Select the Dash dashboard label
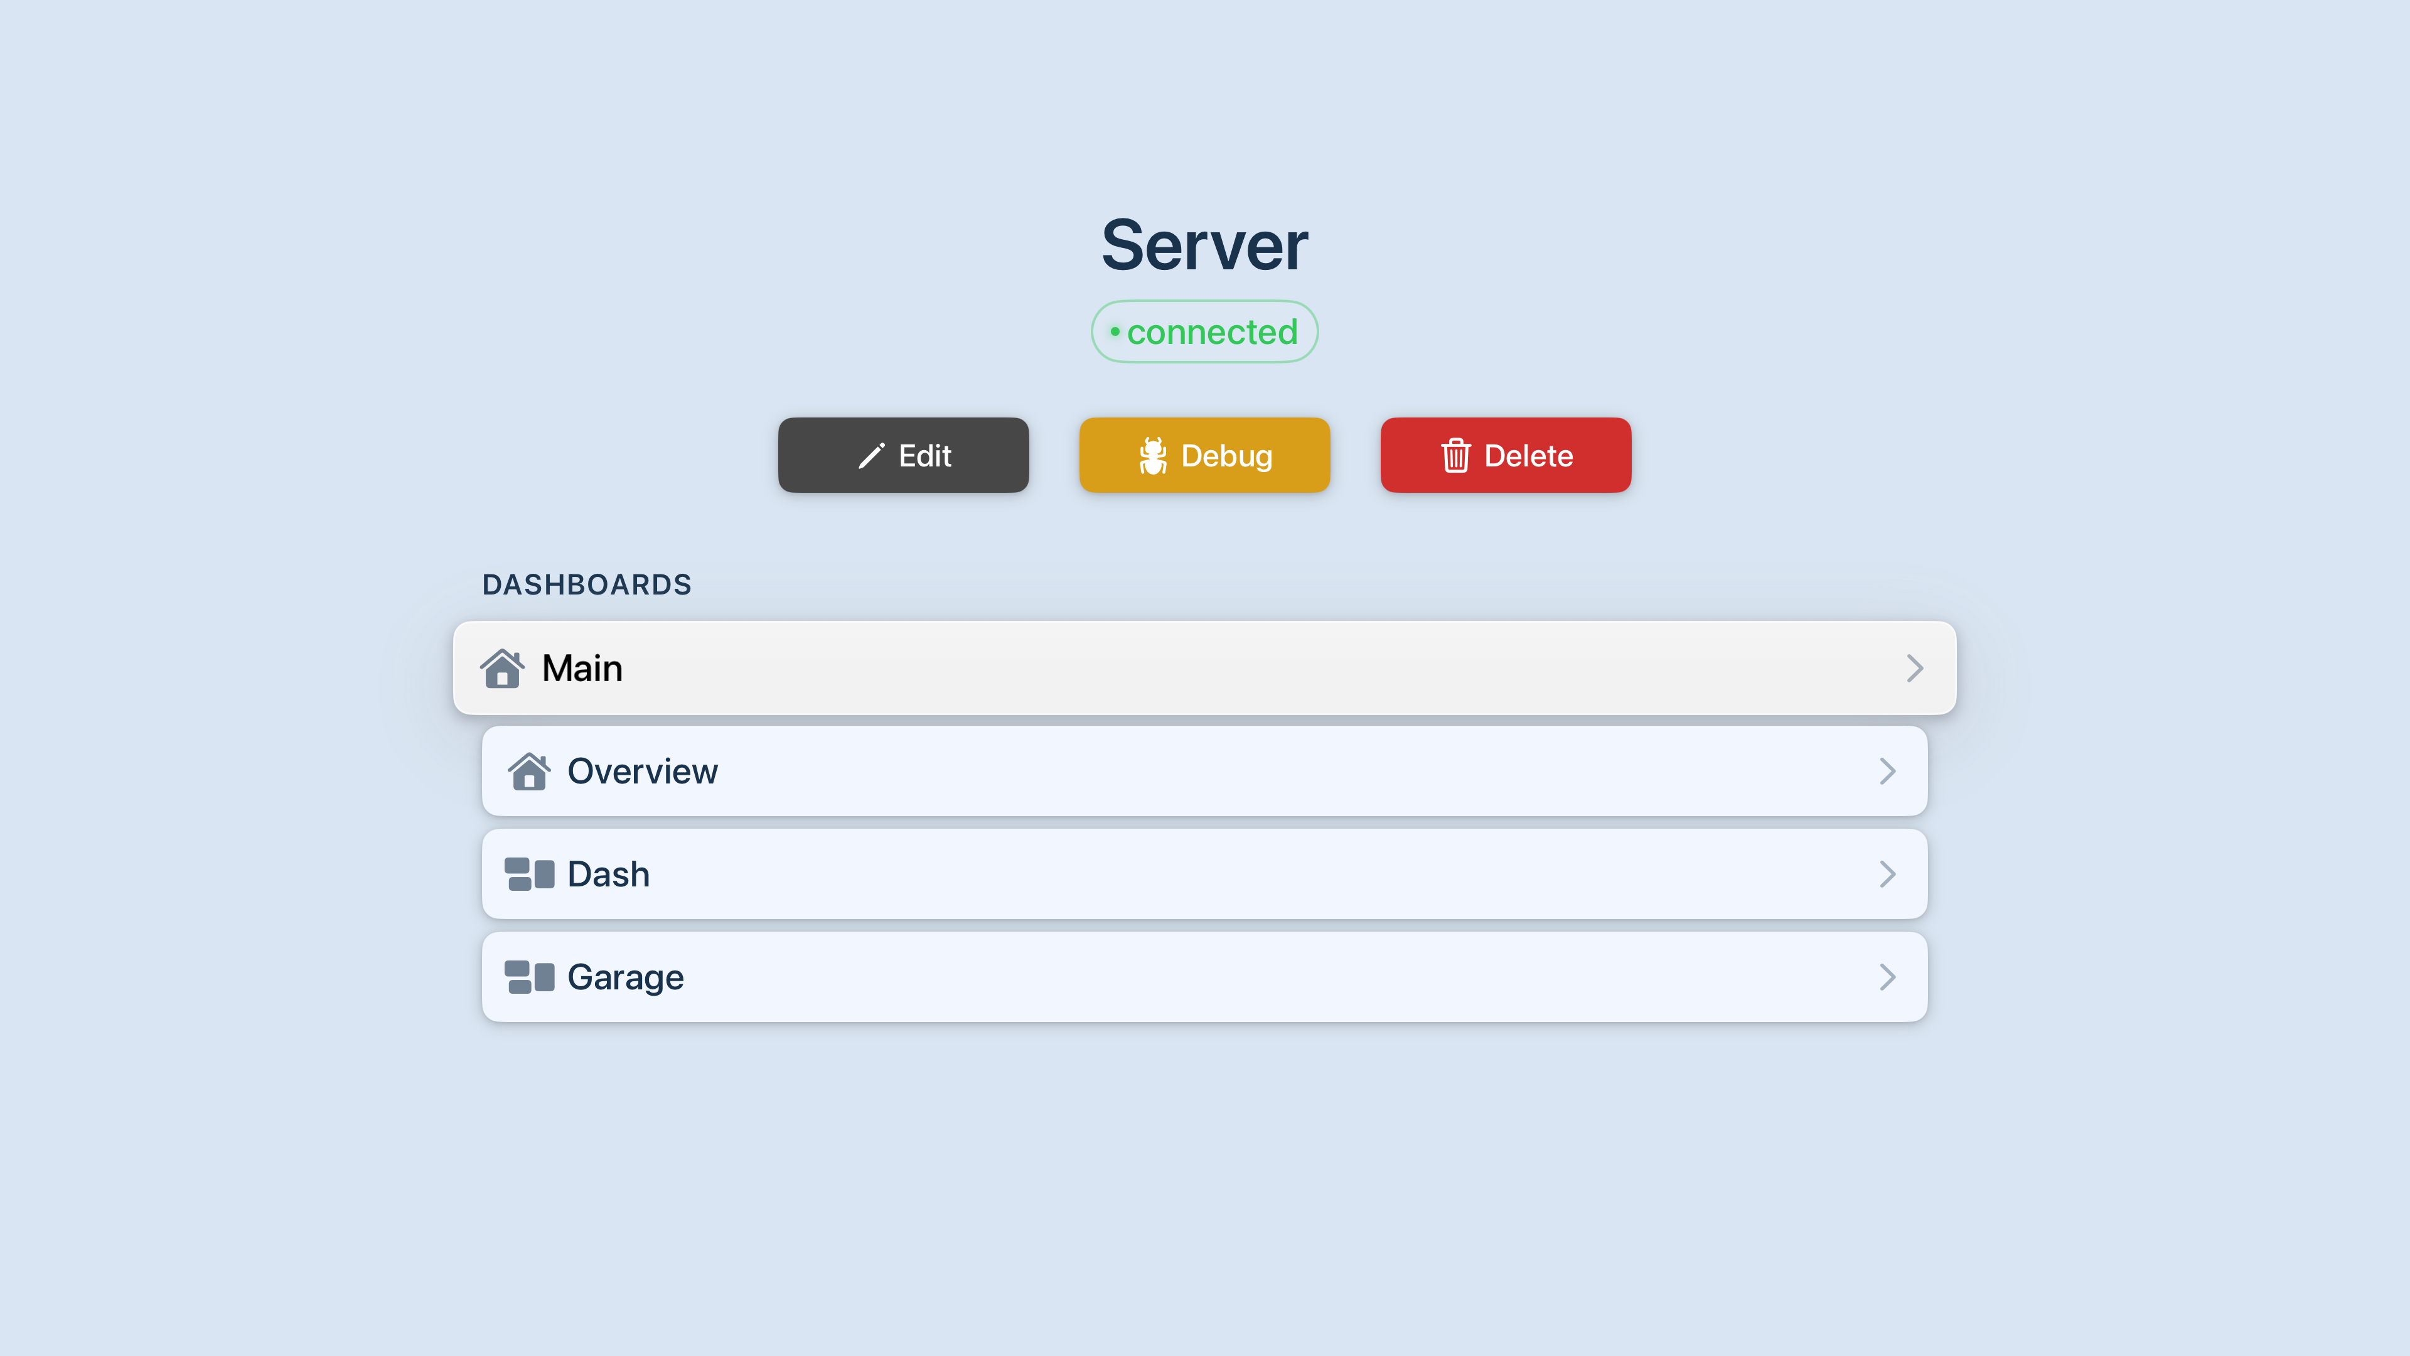This screenshot has width=2410, height=1356. coord(608,874)
